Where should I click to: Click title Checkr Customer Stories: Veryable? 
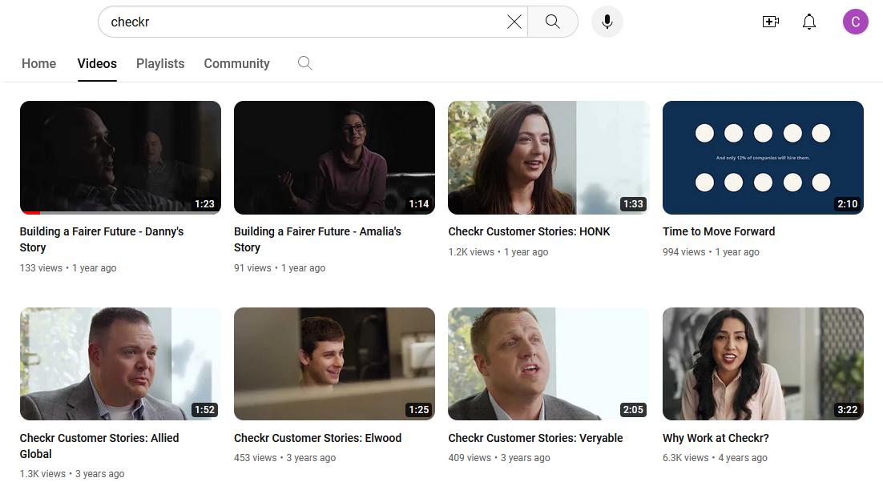(x=535, y=438)
